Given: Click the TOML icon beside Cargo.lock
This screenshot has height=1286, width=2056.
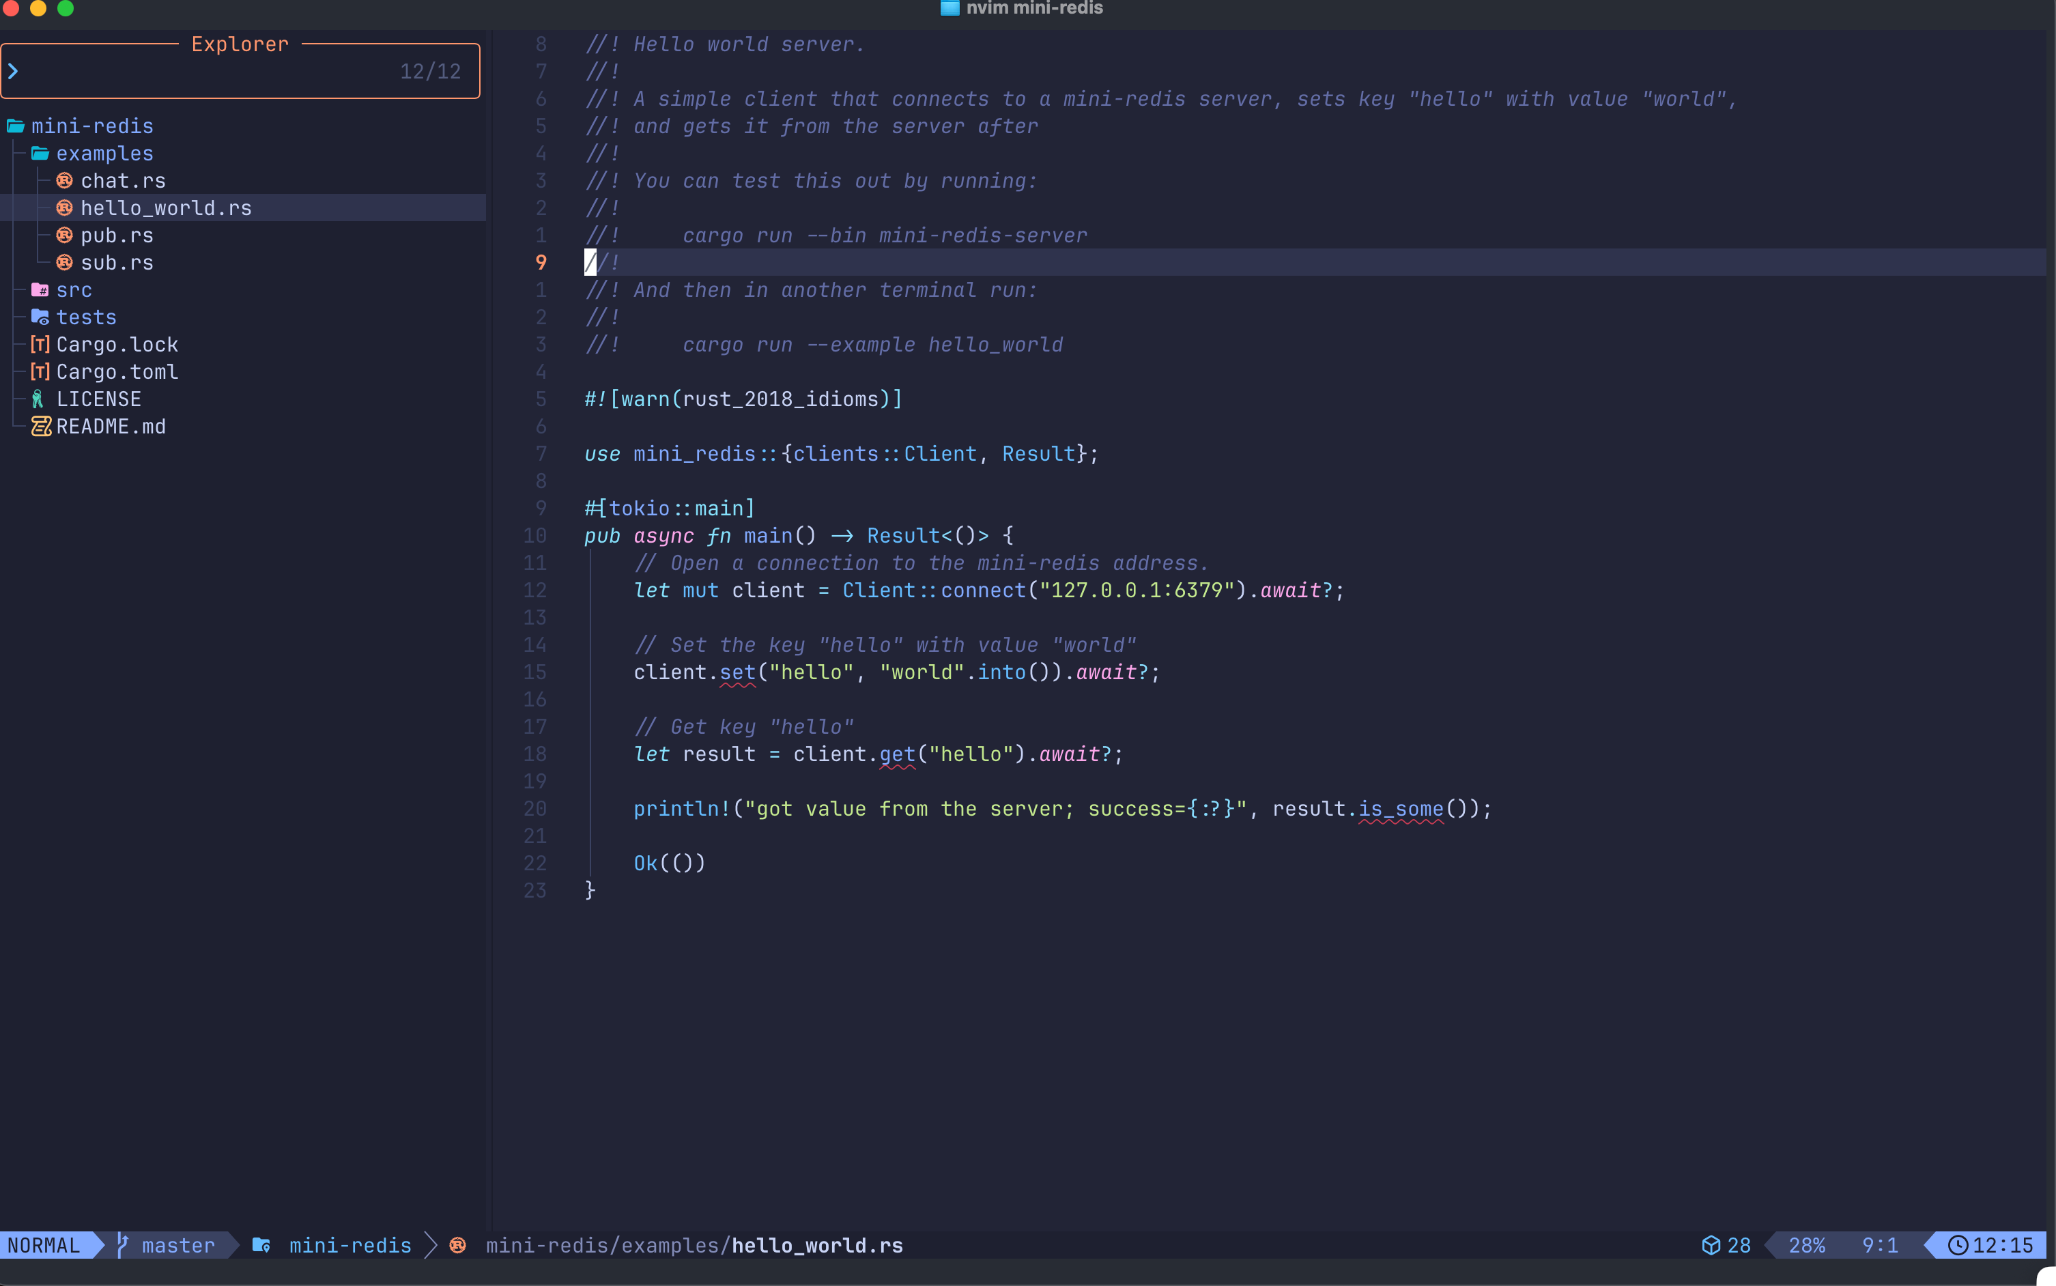Looking at the screenshot, I should pos(39,345).
